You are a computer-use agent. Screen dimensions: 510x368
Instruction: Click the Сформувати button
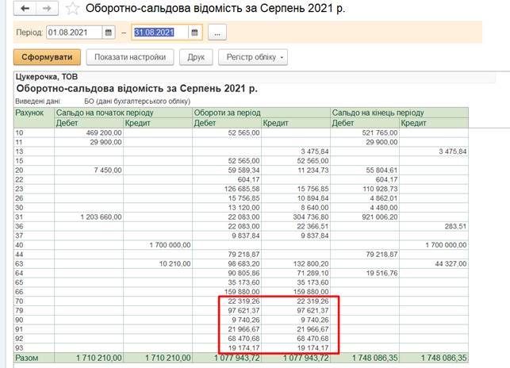[47, 57]
